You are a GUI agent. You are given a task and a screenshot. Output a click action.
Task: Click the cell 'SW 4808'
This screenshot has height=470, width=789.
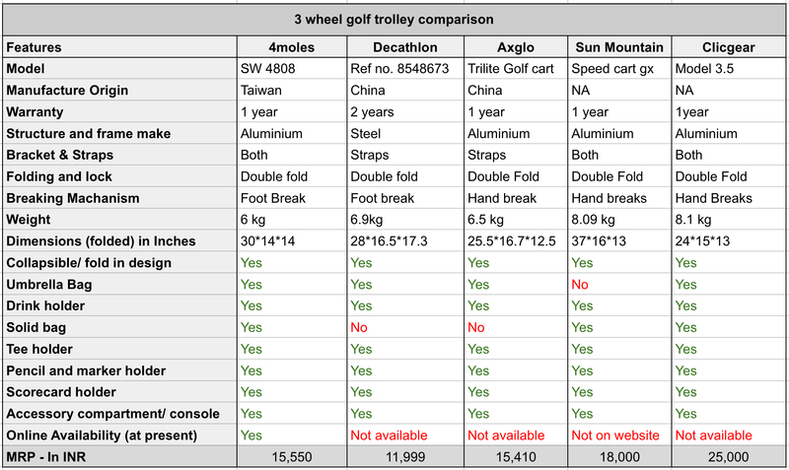pyautogui.click(x=270, y=69)
